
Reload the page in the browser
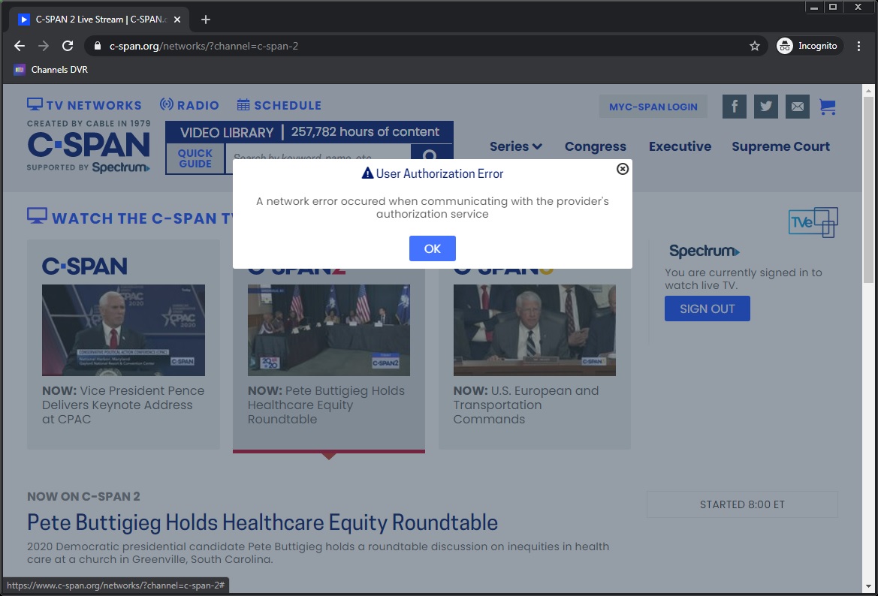[x=68, y=46]
